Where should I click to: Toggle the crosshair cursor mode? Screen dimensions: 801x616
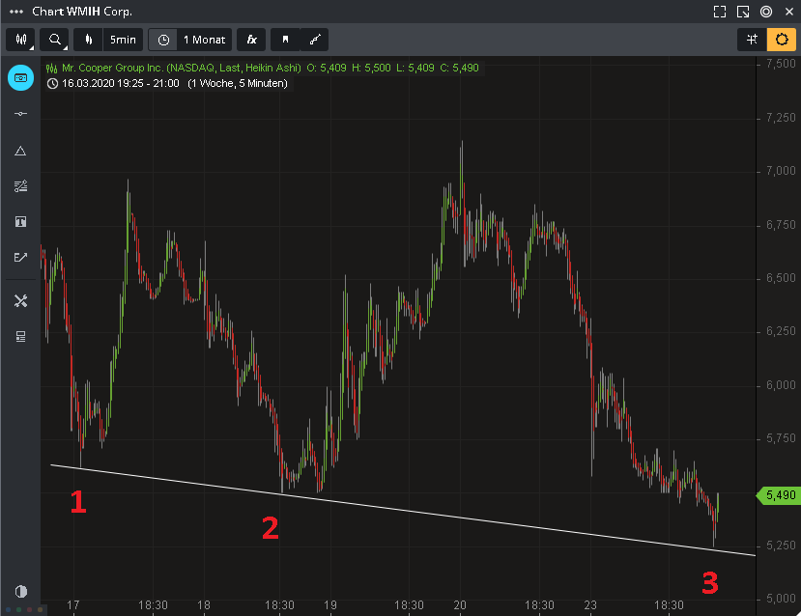pyautogui.click(x=752, y=40)
